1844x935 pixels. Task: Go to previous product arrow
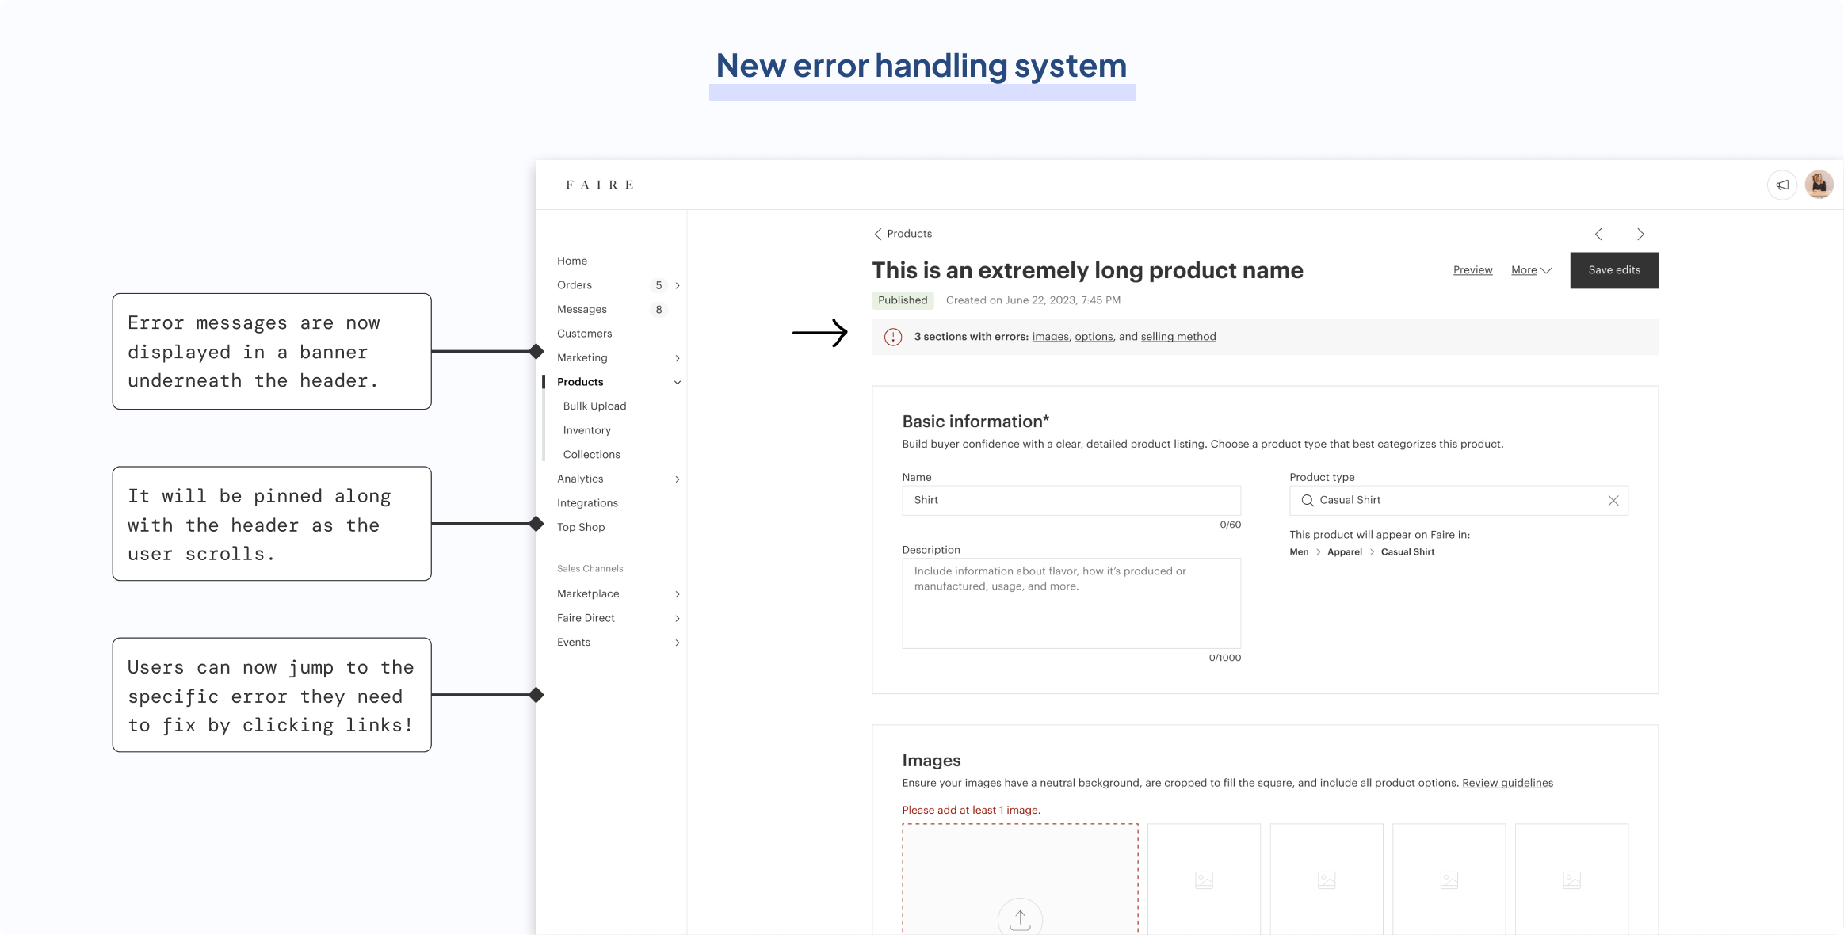pyautogui.click(x=1598, y=235)
